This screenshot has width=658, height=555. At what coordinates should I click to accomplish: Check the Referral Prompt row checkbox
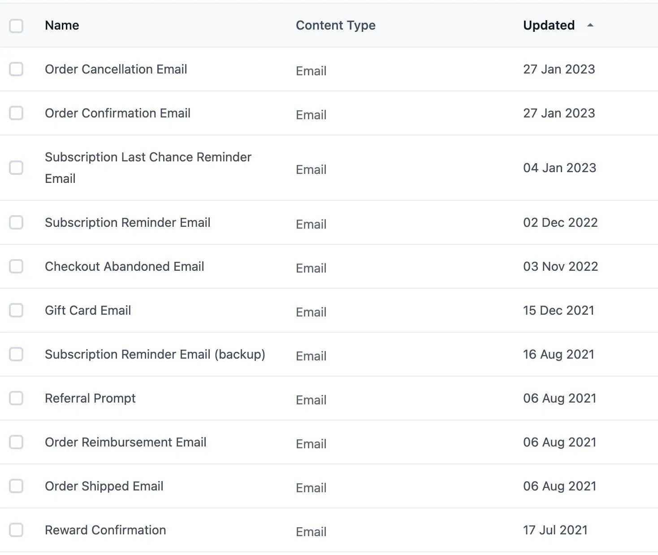pyautogui.click(x=16, y=398)
